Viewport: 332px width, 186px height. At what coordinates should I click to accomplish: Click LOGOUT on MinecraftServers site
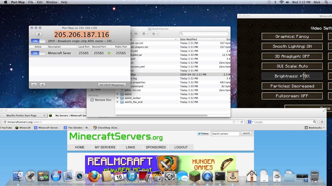(x=181, y=147)
